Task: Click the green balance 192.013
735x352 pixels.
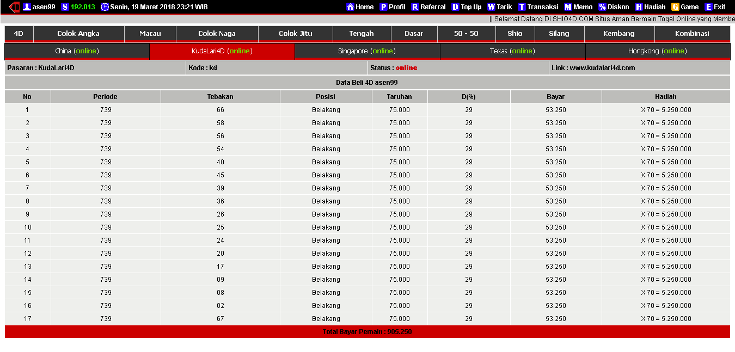Action: click(x=83, y=7)
